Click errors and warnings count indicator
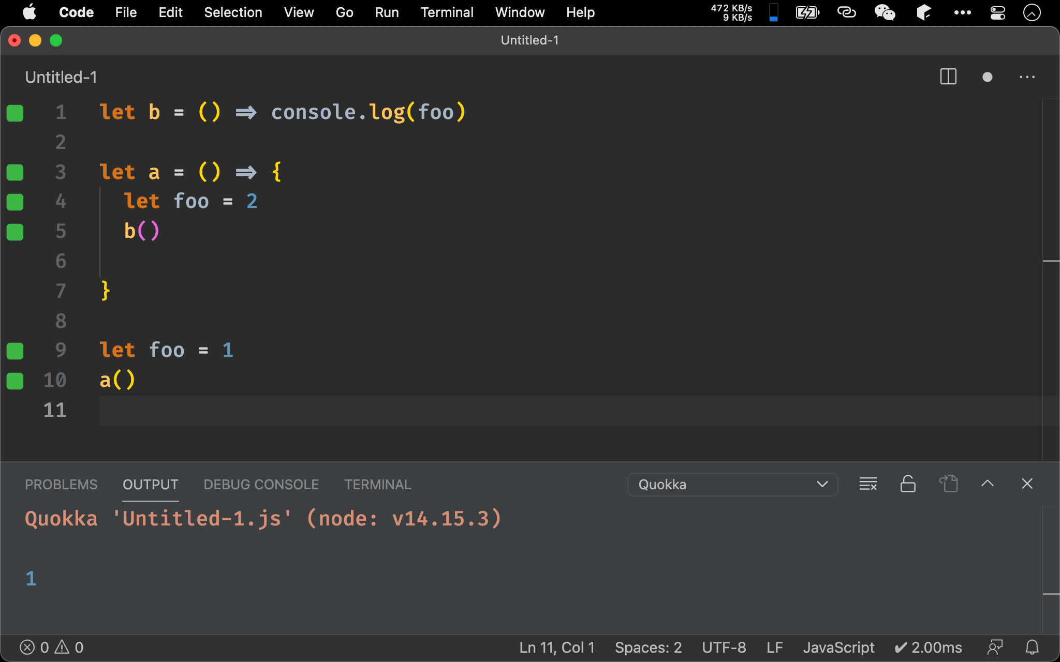Screen dimensions: 1060x662 tap(51, 648)
